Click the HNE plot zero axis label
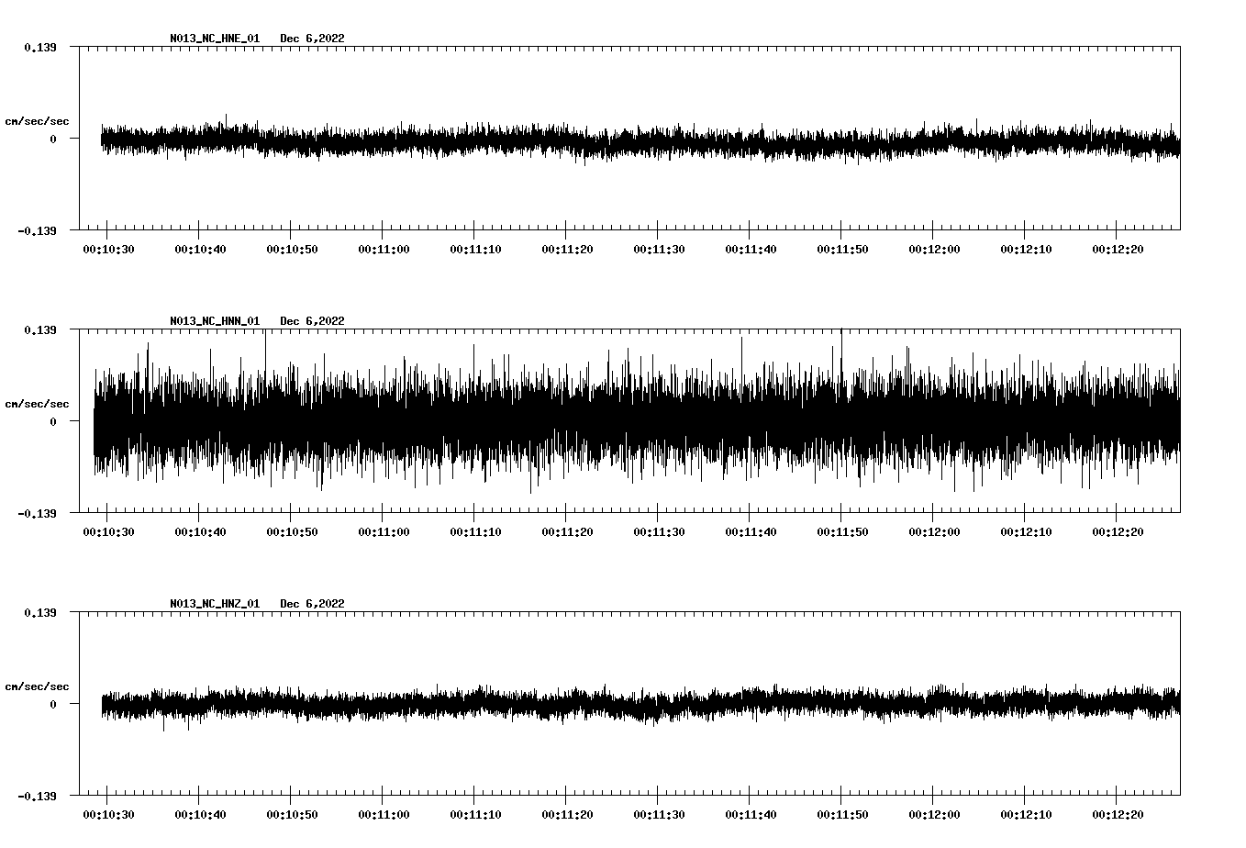This screenshot has width=1246, height=848. [x=53, y=139]
